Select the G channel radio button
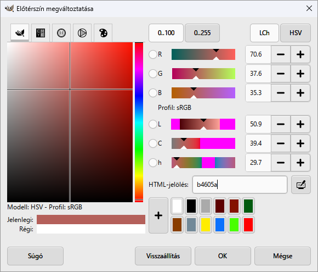The width and height of the screenshot is (318, 272). click(153, 74)
